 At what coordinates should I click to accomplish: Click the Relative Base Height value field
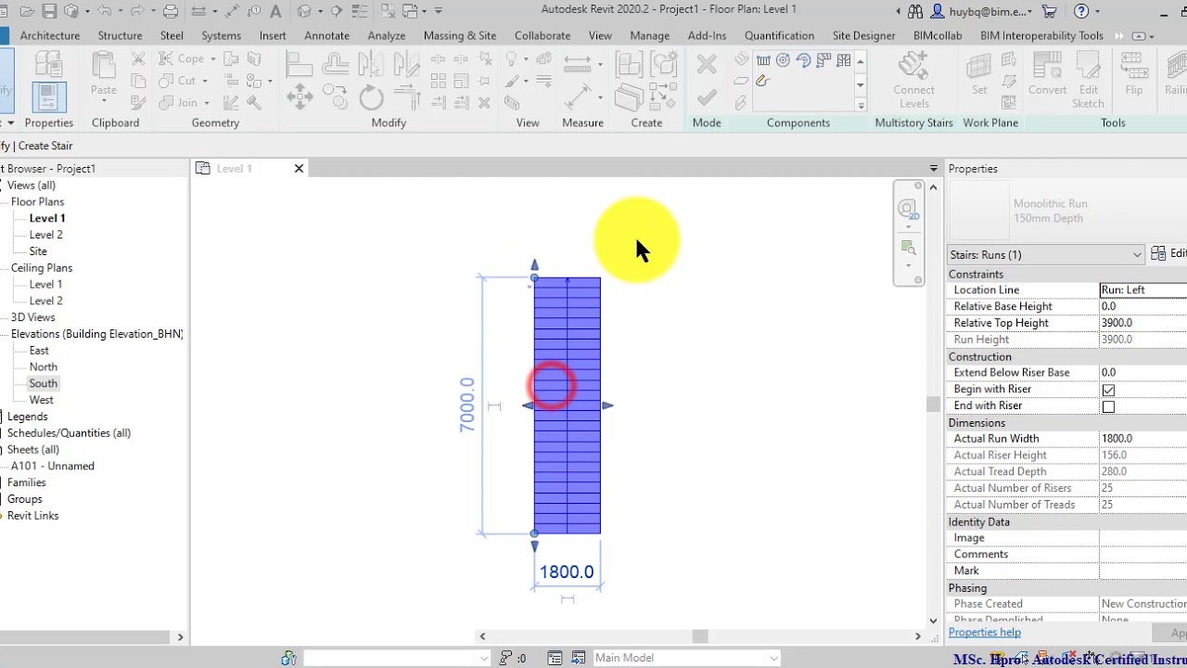pyautogui.click(x=1142, y=306)
